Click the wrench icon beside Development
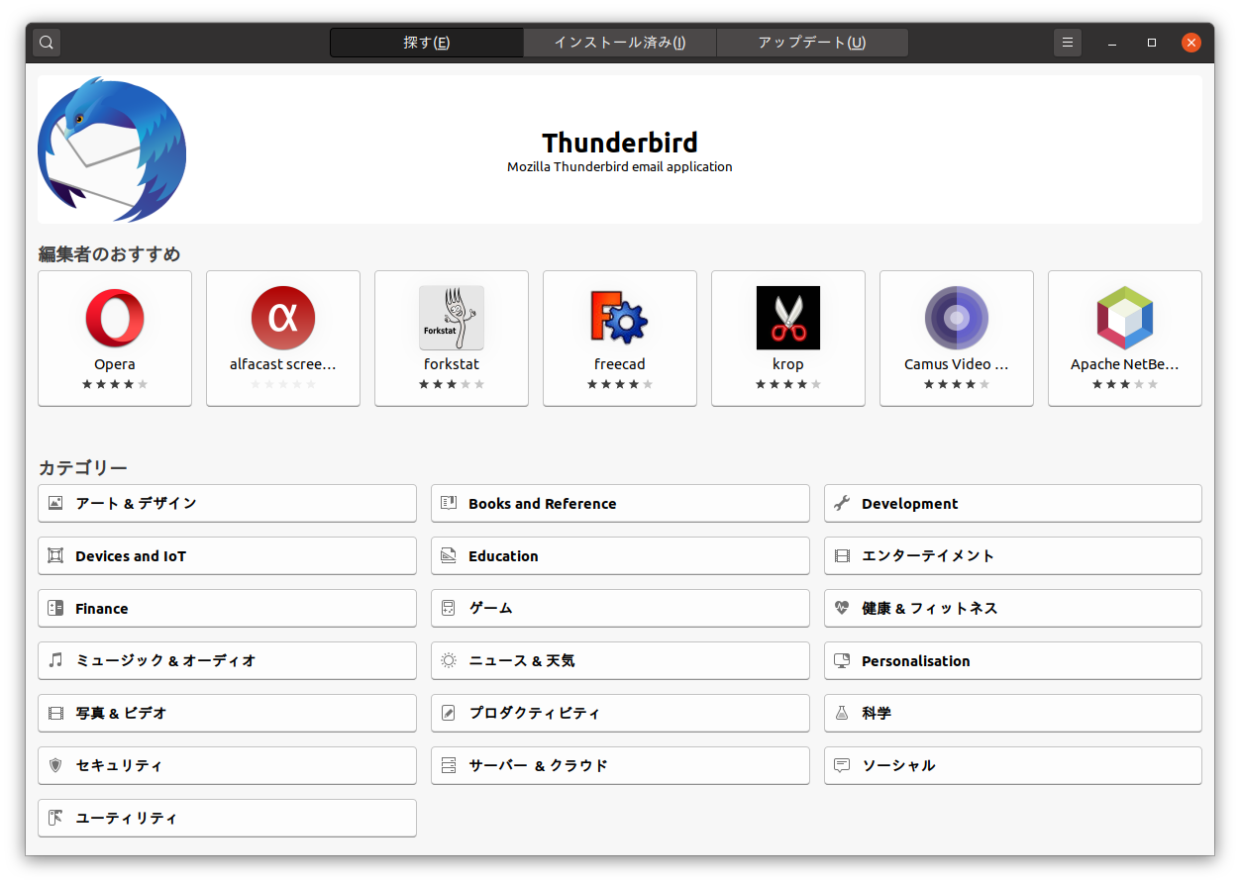1240x884 pixels. tap(842, 503)
